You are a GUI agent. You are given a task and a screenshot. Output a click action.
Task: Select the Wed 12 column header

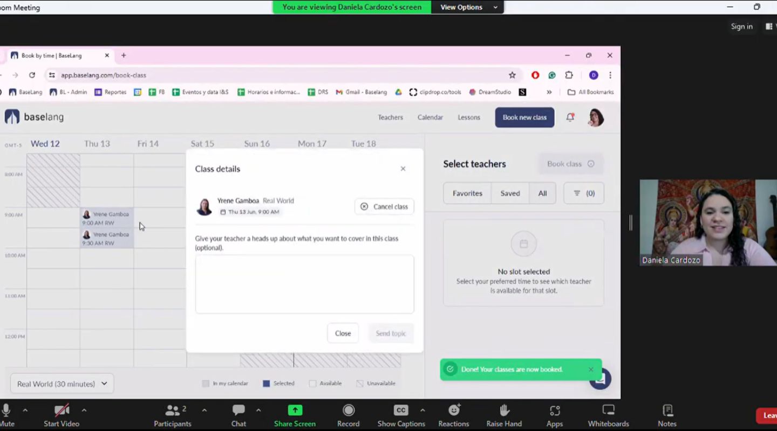[45, 144]
